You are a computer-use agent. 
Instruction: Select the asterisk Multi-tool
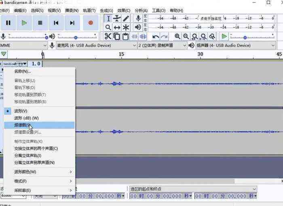coord(126,27)
